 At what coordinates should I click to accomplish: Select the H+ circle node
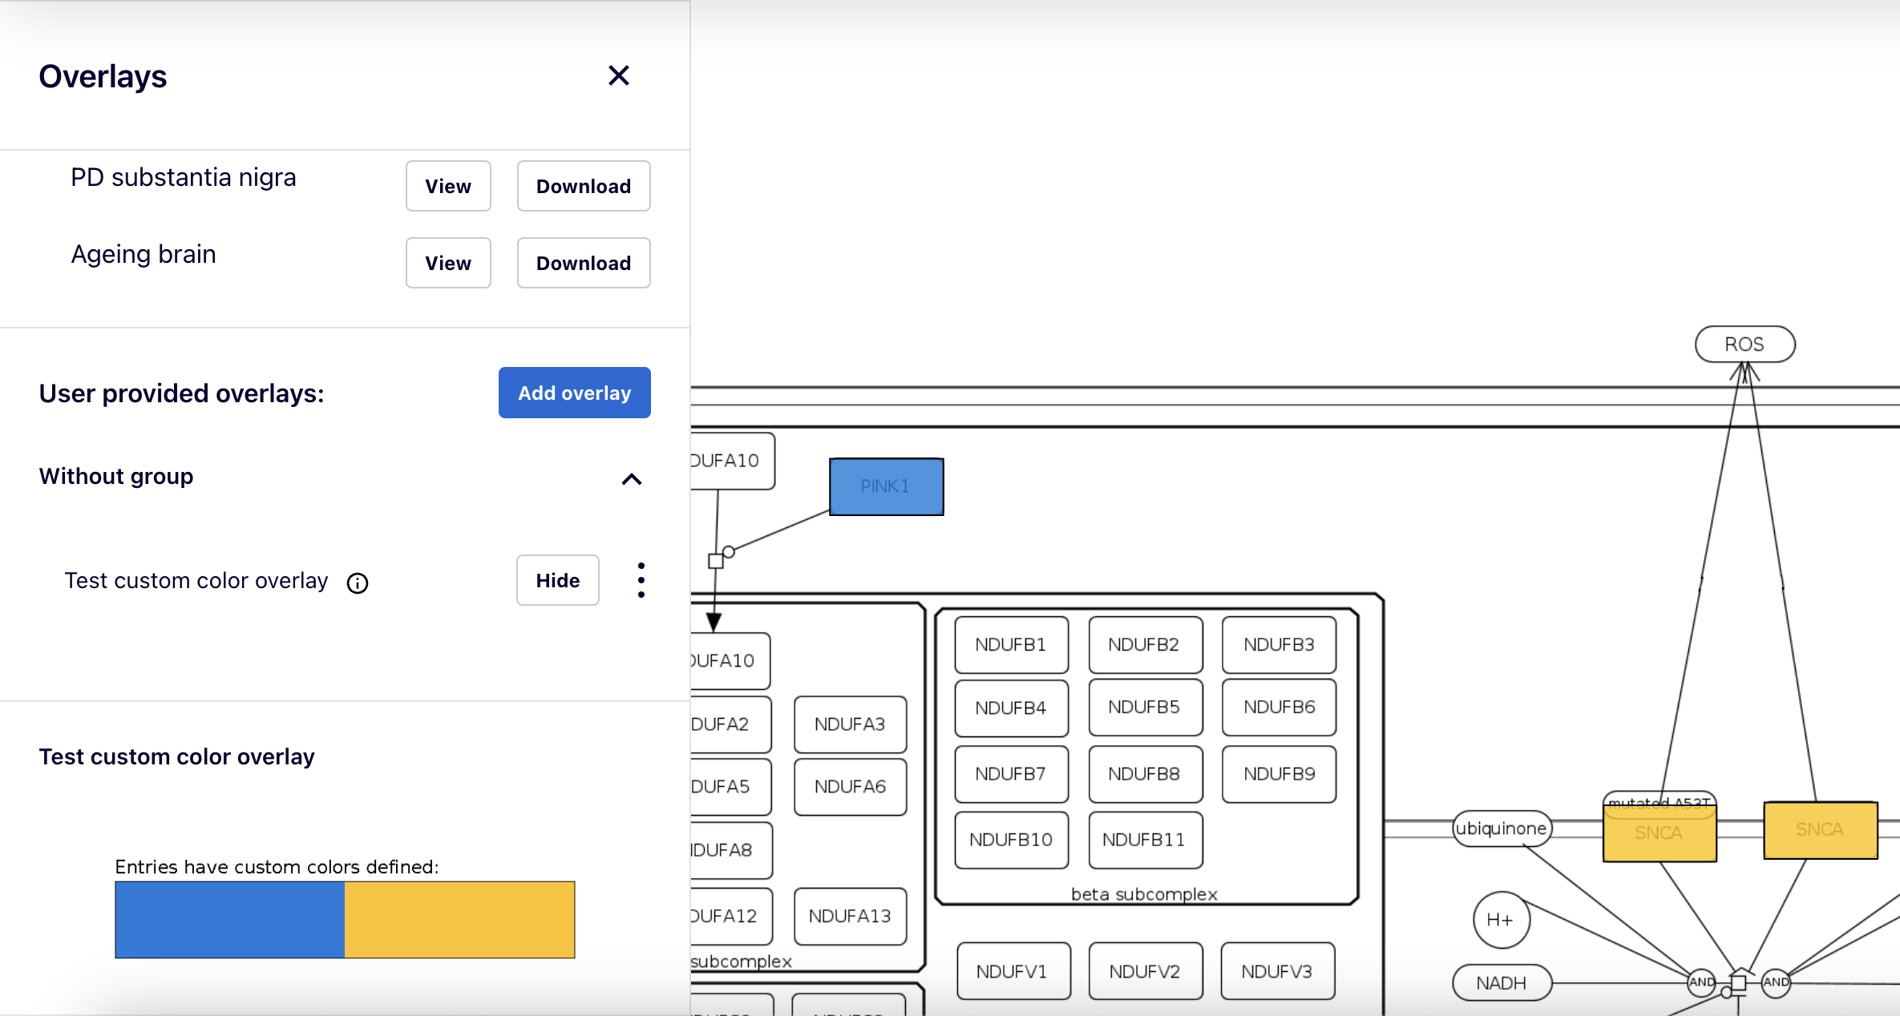1501,920
